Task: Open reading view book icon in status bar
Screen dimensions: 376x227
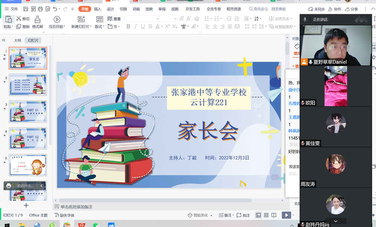Action: coord(274,215)
